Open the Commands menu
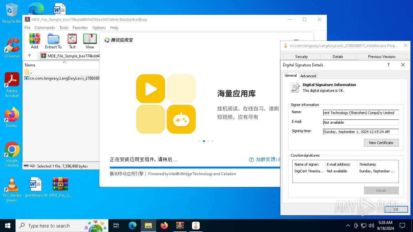413x232 pixels. pyautogui.click(x=45, y=28)
